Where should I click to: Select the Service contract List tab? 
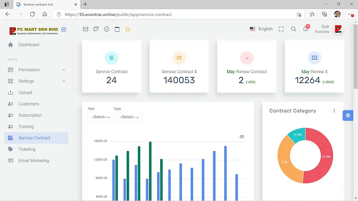[x=47, y=4]
